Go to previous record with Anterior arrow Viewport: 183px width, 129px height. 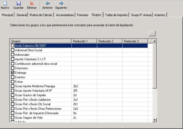coord(47,3)
